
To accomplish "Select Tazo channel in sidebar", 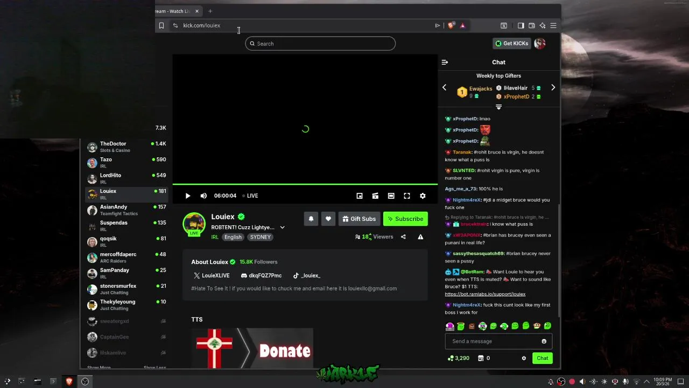I will tap(126, 162).
